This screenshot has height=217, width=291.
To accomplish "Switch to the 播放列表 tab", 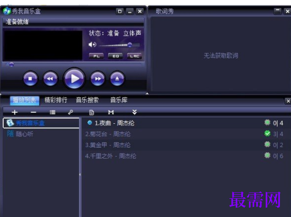I will tap(24, 100).
